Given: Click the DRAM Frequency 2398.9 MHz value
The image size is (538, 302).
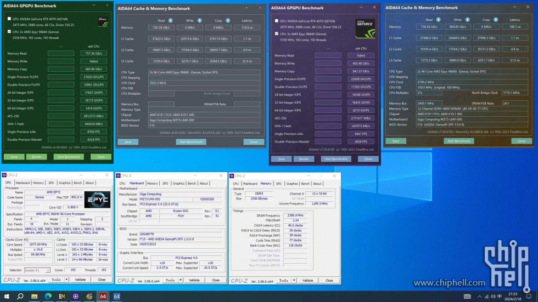Looking at the screenshot, I should [x=295, y=216].
